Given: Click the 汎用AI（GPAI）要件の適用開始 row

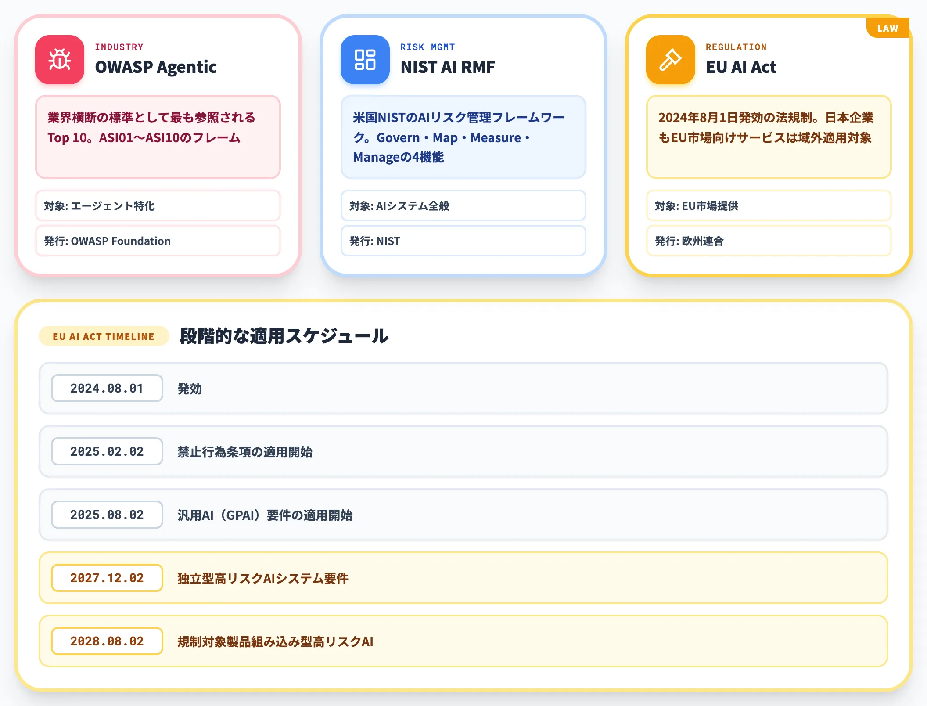Looking at the screenshot, I should (463, 515).
